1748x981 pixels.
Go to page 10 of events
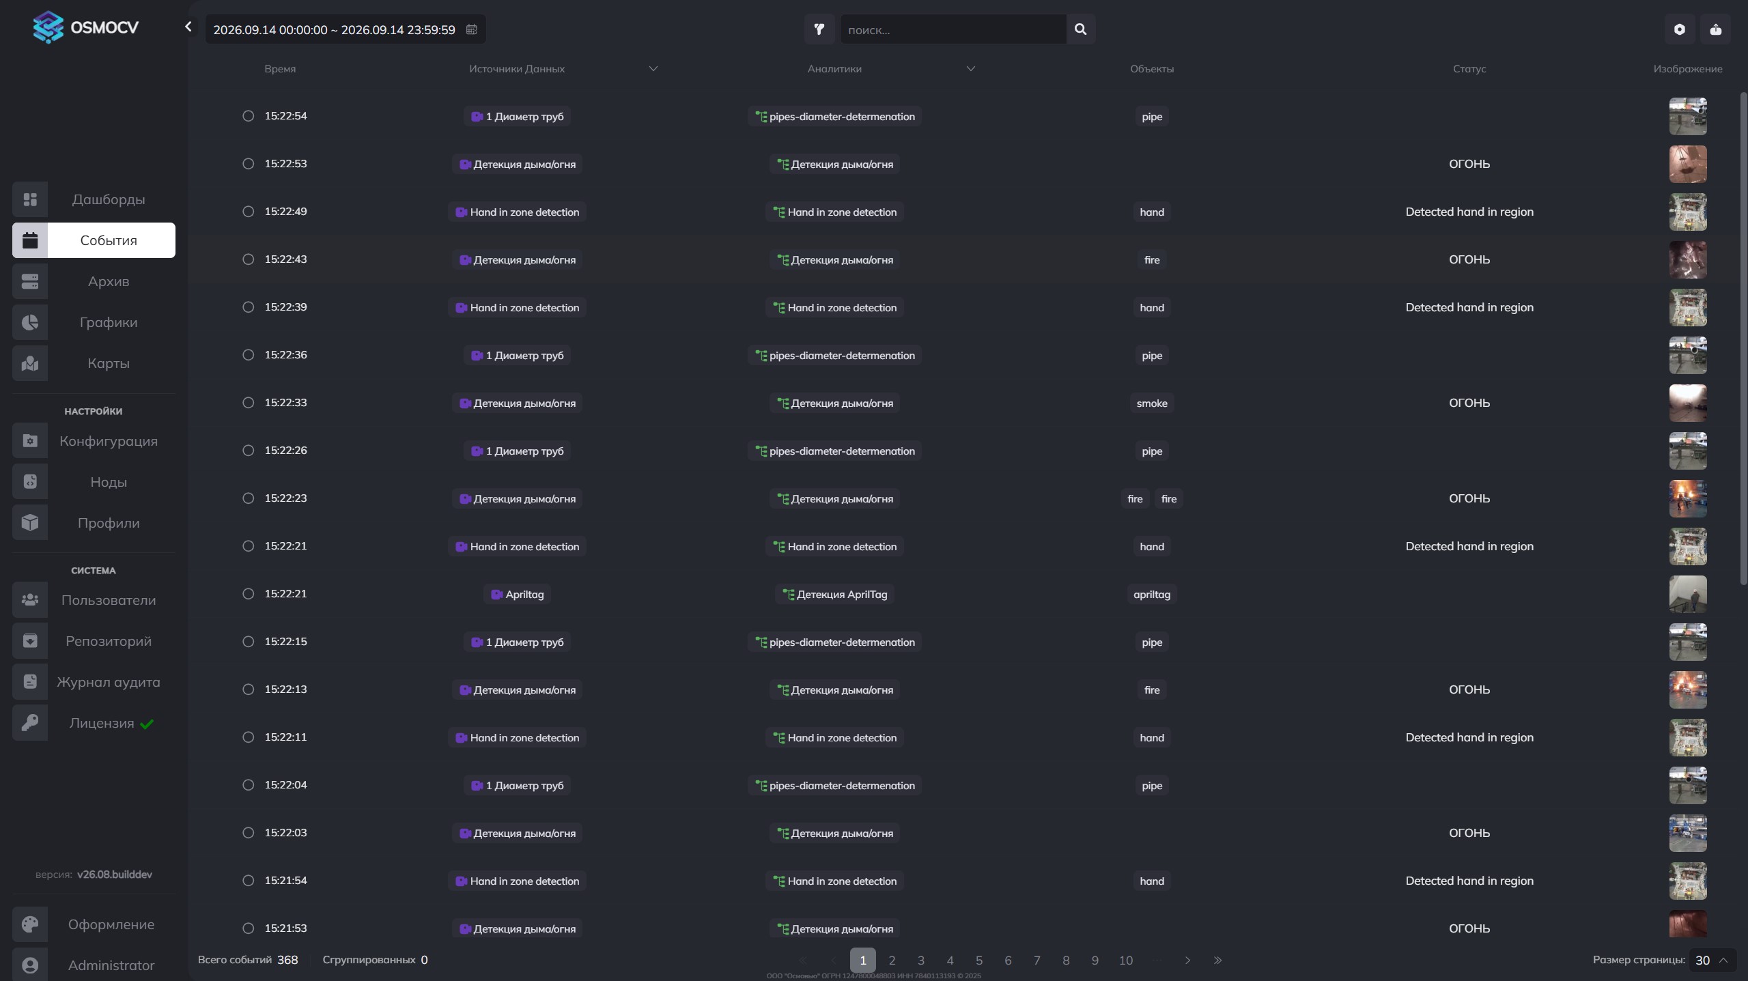click(x=1126, y=961)
